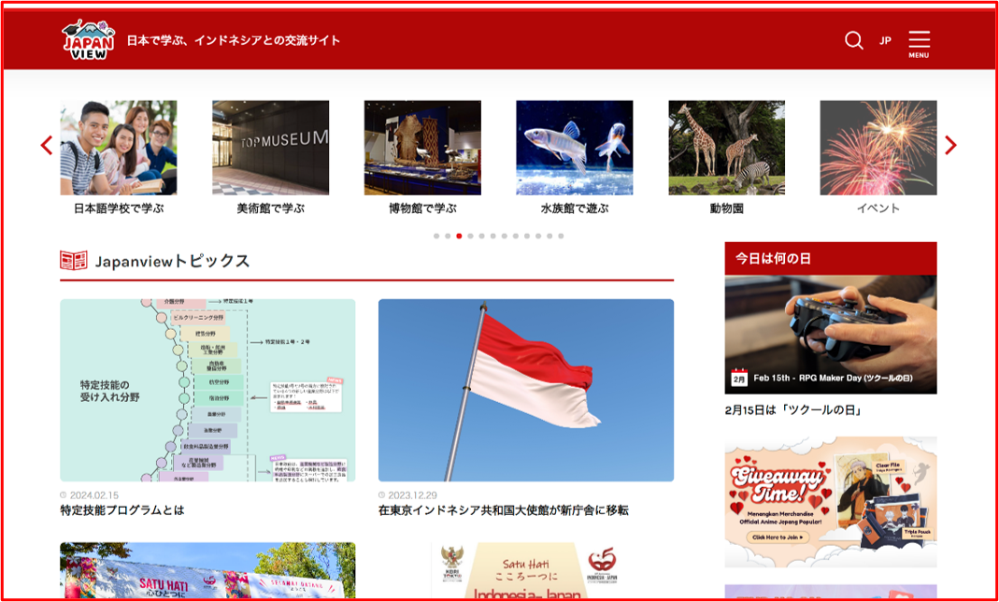
Task: Click the site tagline 日本で学ぶ、インドネシアとの交流サイト
Action: pyautogui.click(x=234, y=41)
